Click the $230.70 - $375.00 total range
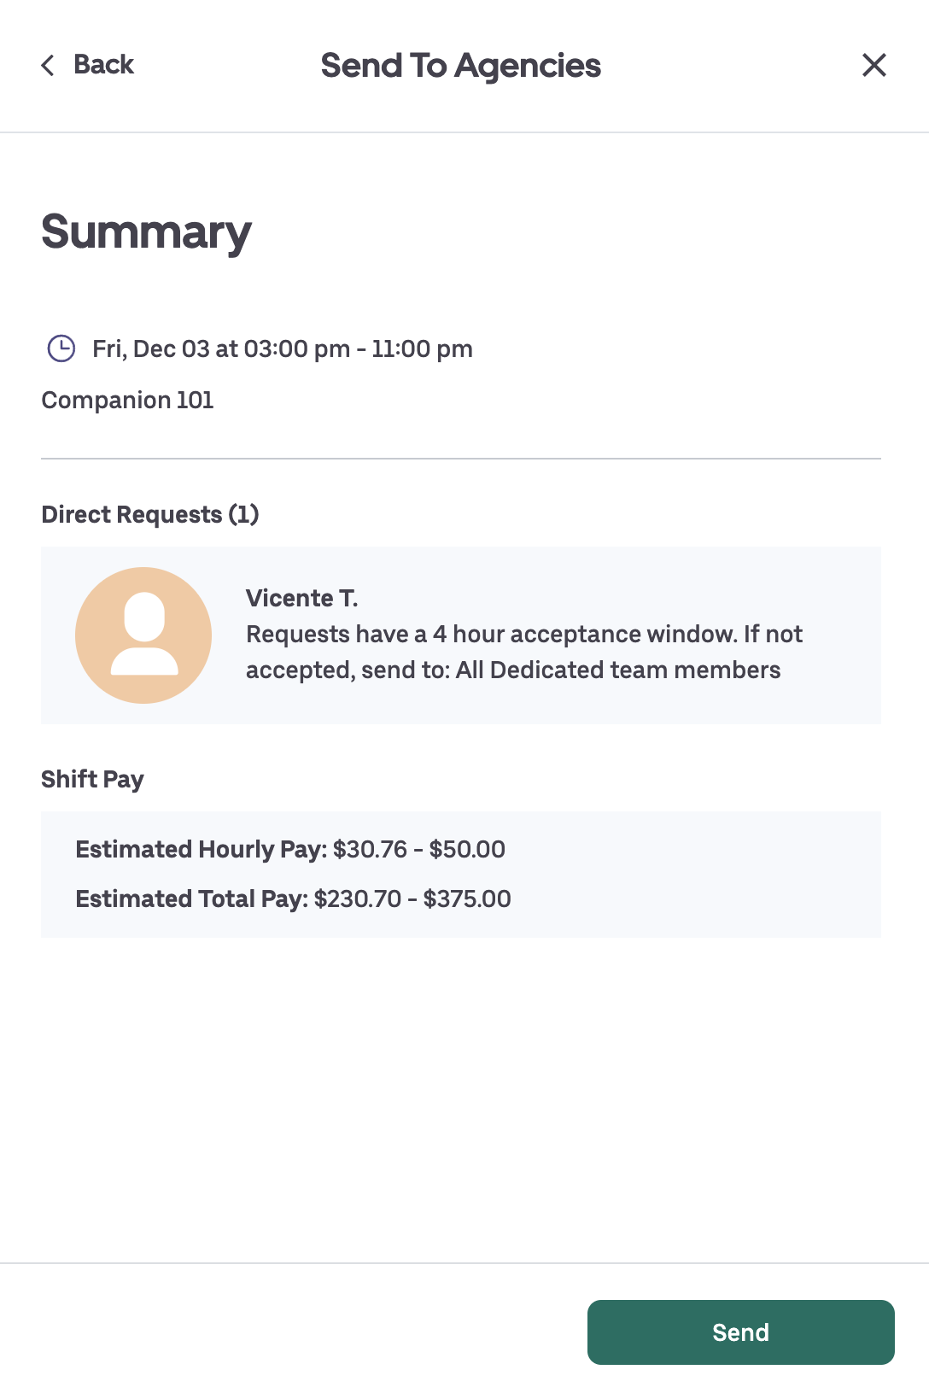The width and height of the screenshot is (929, 1399). [412, 899]
